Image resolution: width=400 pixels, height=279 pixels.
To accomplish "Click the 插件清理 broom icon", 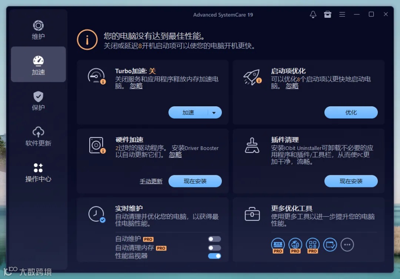I will click(x=252, y=145).
